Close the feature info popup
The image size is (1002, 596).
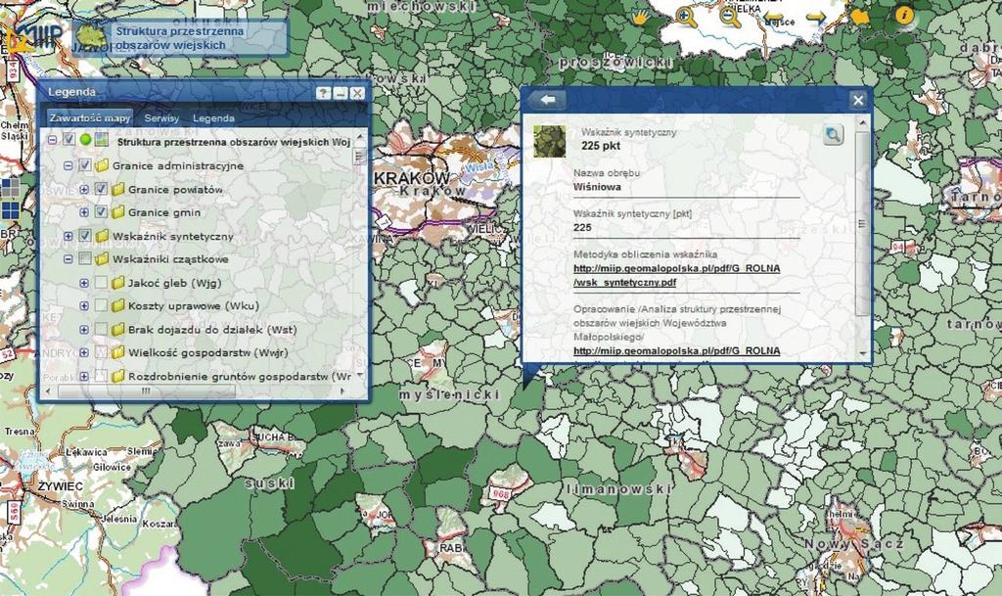(858, 100)
